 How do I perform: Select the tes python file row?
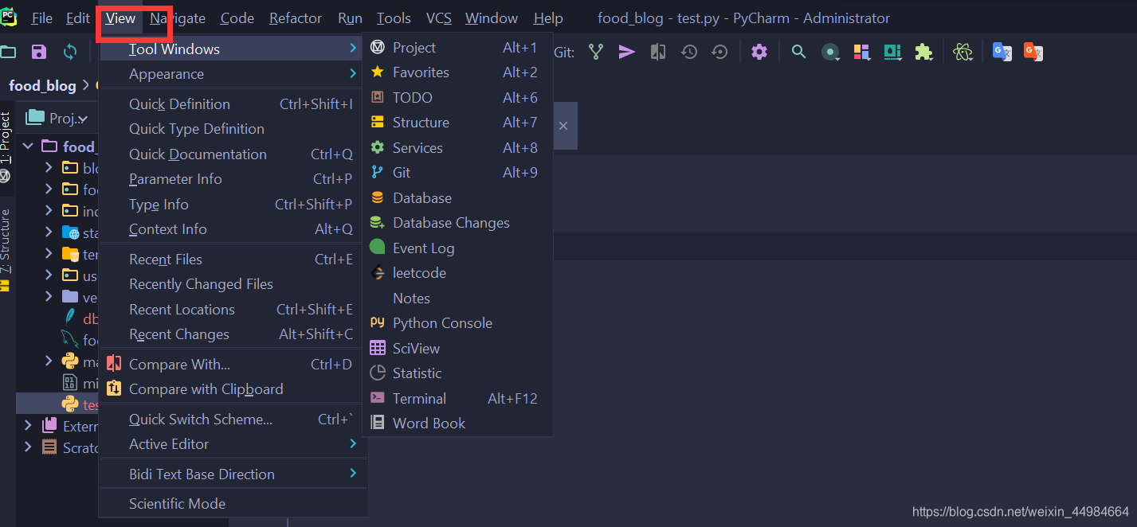[57, 404]
